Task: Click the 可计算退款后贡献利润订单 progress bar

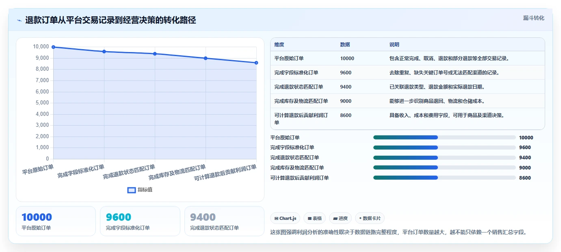Action: (x=444, y=178)
